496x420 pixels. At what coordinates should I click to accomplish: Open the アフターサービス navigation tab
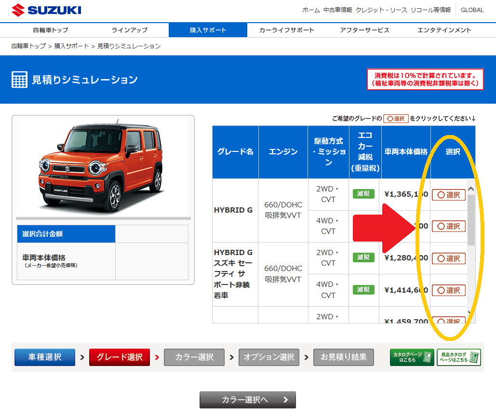[365, 30]
